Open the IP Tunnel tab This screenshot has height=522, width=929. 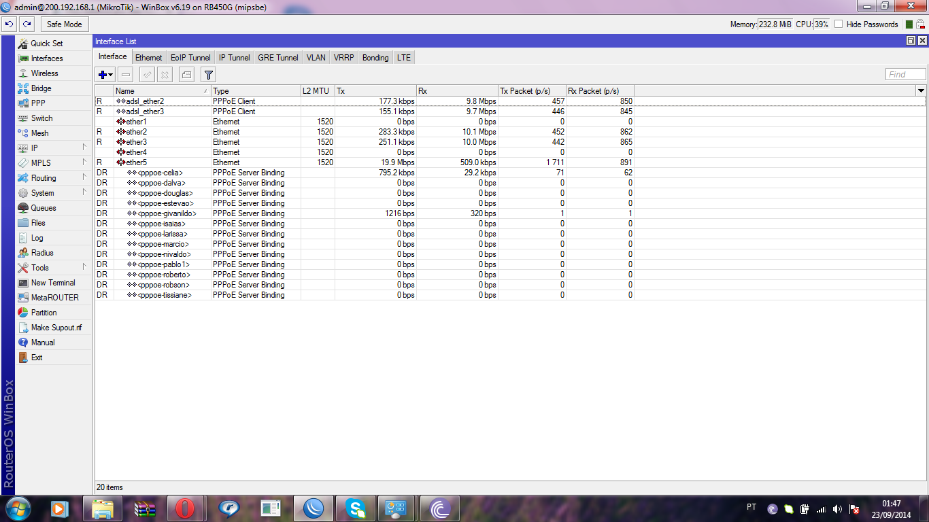pos(234,58)
